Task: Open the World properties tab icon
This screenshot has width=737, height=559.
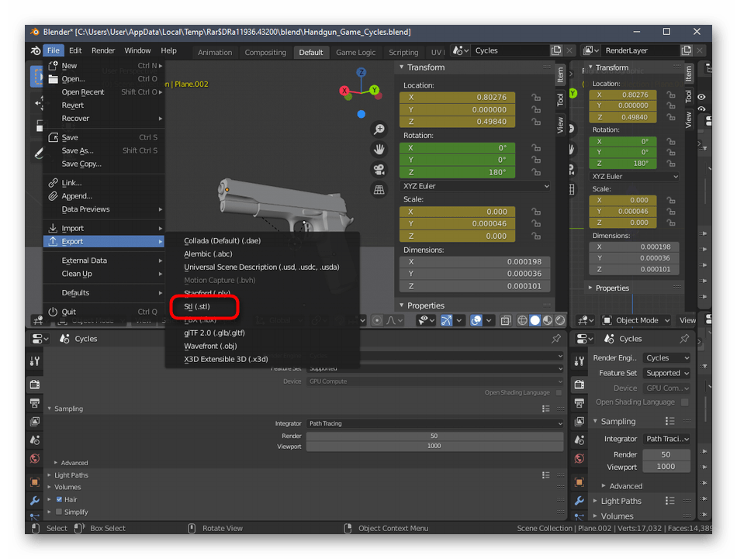Action: (x=35, y=459)
